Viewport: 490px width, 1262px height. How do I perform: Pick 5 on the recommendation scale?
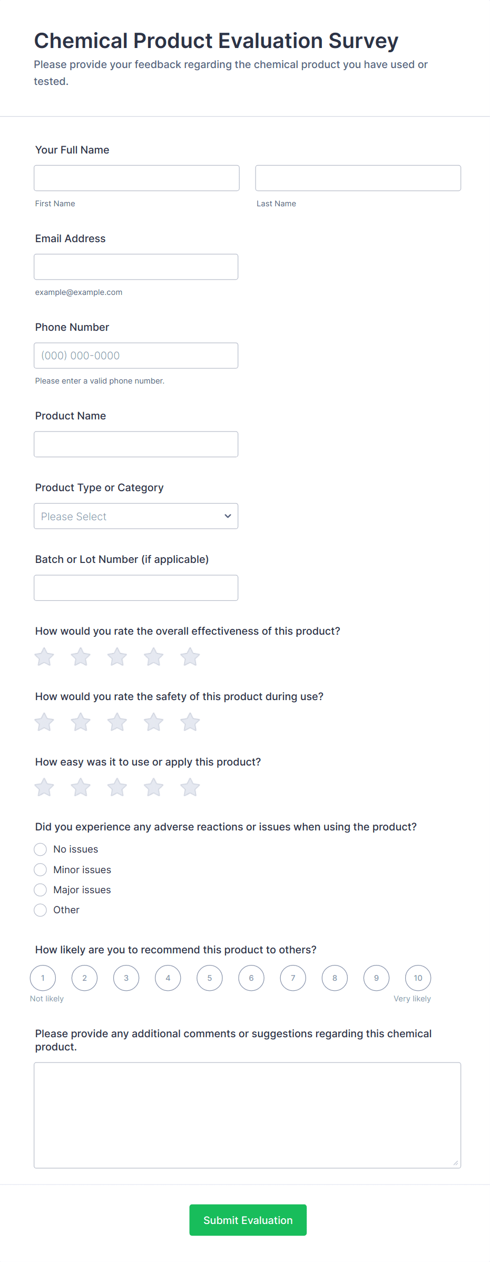tap(210, 978)
